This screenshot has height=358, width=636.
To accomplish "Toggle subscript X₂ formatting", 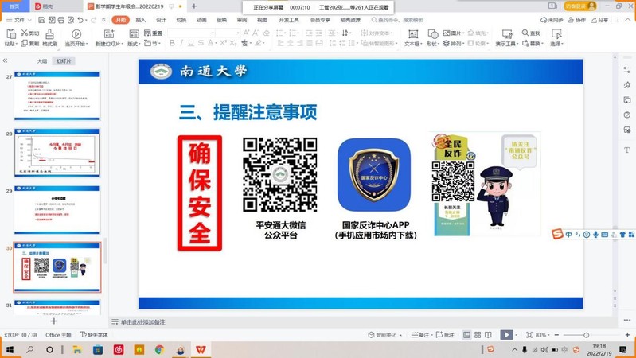I will (x=232, y=43).
